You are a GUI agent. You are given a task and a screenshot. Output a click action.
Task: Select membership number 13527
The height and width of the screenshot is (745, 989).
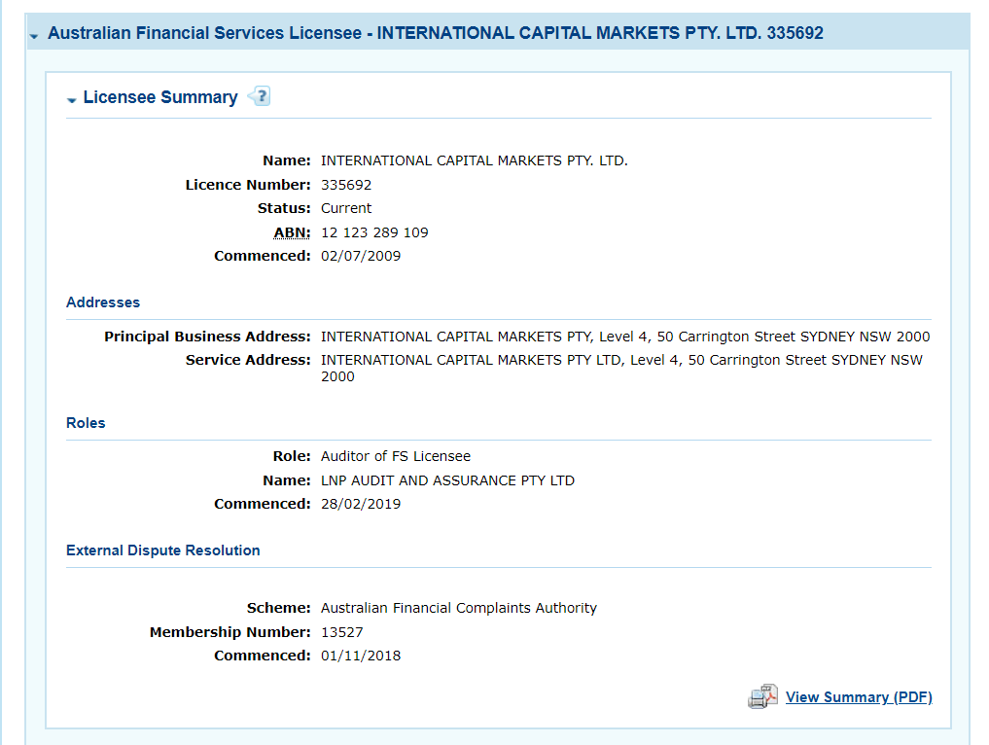(x=342, y=632)
